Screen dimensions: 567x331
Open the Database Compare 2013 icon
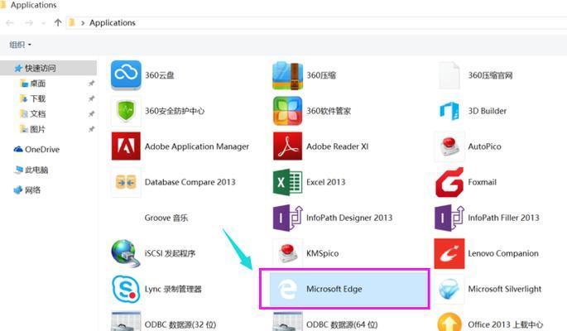pos(126,182)
